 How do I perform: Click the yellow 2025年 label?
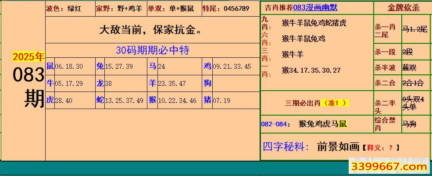[29, 57]
